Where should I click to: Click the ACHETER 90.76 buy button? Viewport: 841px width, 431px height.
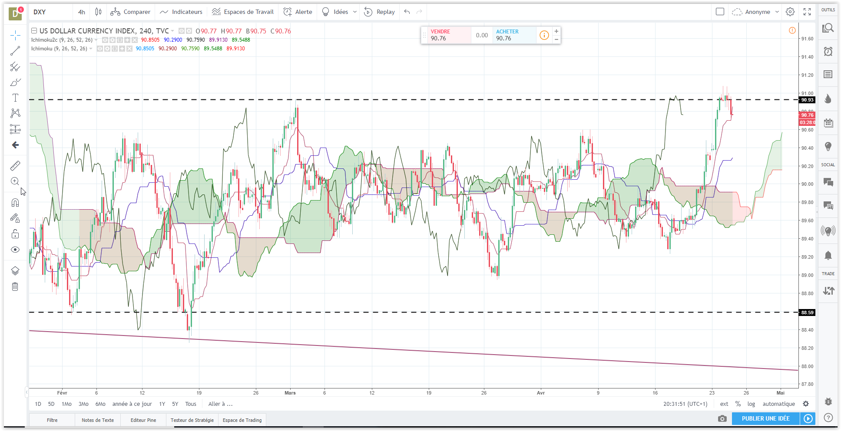514,35
